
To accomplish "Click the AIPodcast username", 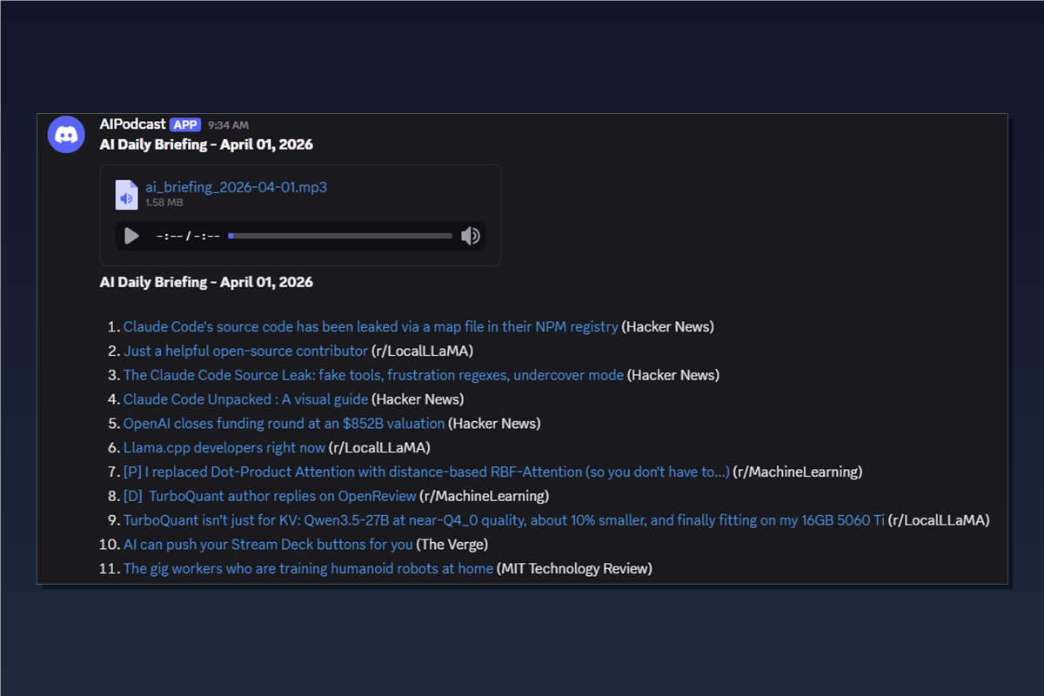I will coord(132,124).
